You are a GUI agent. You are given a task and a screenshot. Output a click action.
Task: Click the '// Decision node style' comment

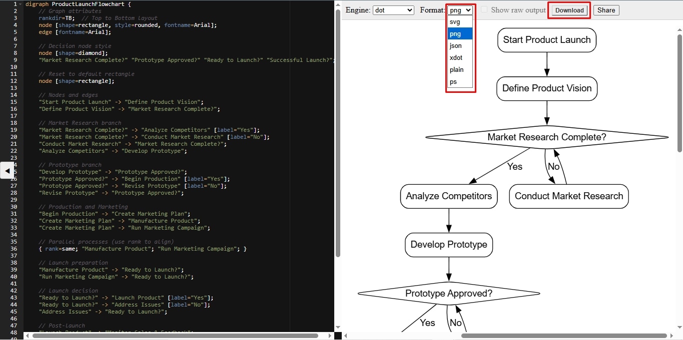coord(75,46)
